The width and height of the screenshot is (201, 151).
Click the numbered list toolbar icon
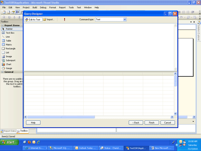(x=184, y=12)
